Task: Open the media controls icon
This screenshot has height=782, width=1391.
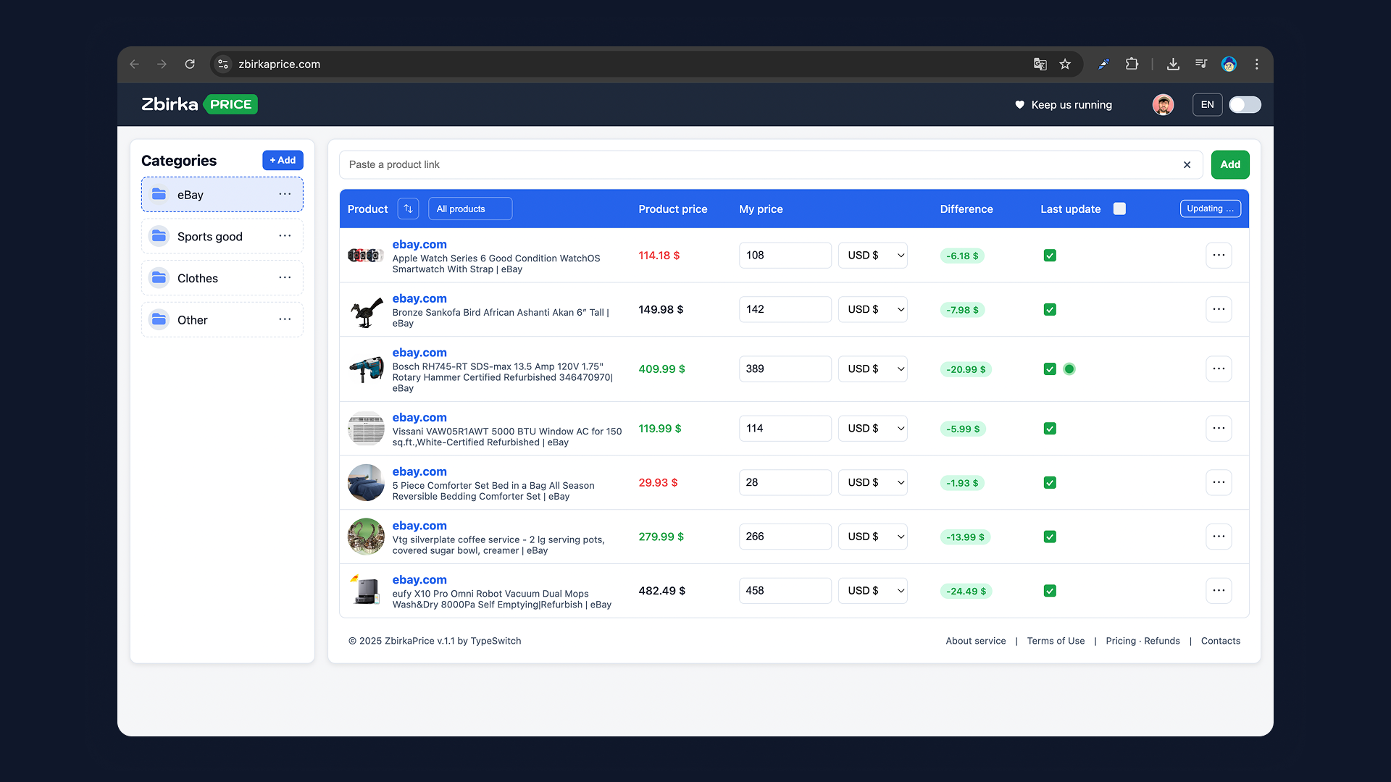Action: pyautogui.click(x=1201, y=64)
